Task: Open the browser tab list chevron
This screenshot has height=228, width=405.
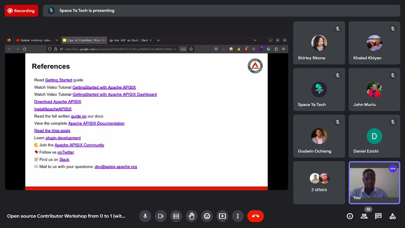Action: pyautogui.click(x=255, y=40)
